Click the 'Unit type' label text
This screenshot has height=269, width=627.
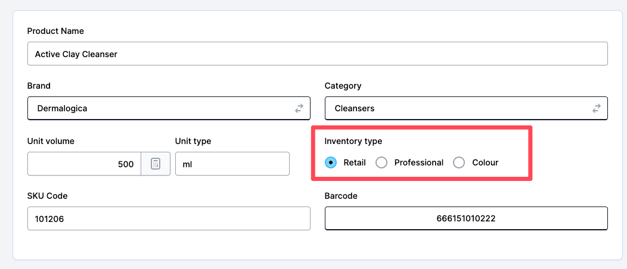pos(193,141)
